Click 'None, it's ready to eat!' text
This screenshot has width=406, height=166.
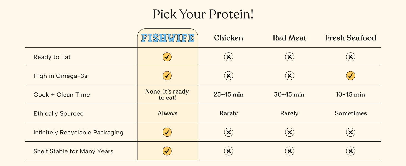167,95
